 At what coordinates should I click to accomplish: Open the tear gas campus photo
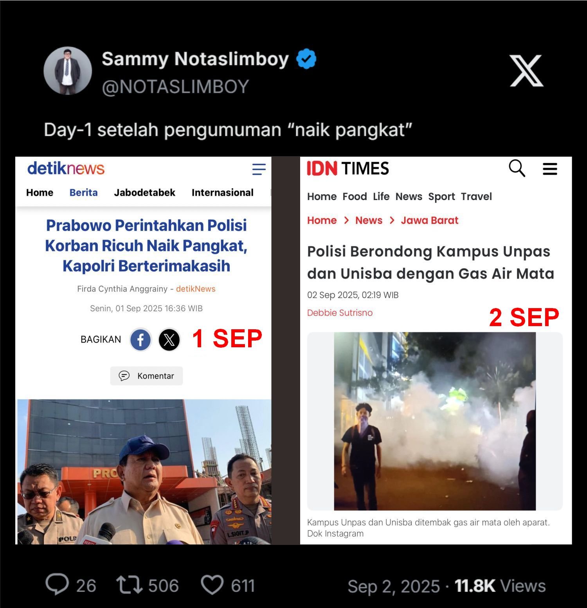coord(435,421)
